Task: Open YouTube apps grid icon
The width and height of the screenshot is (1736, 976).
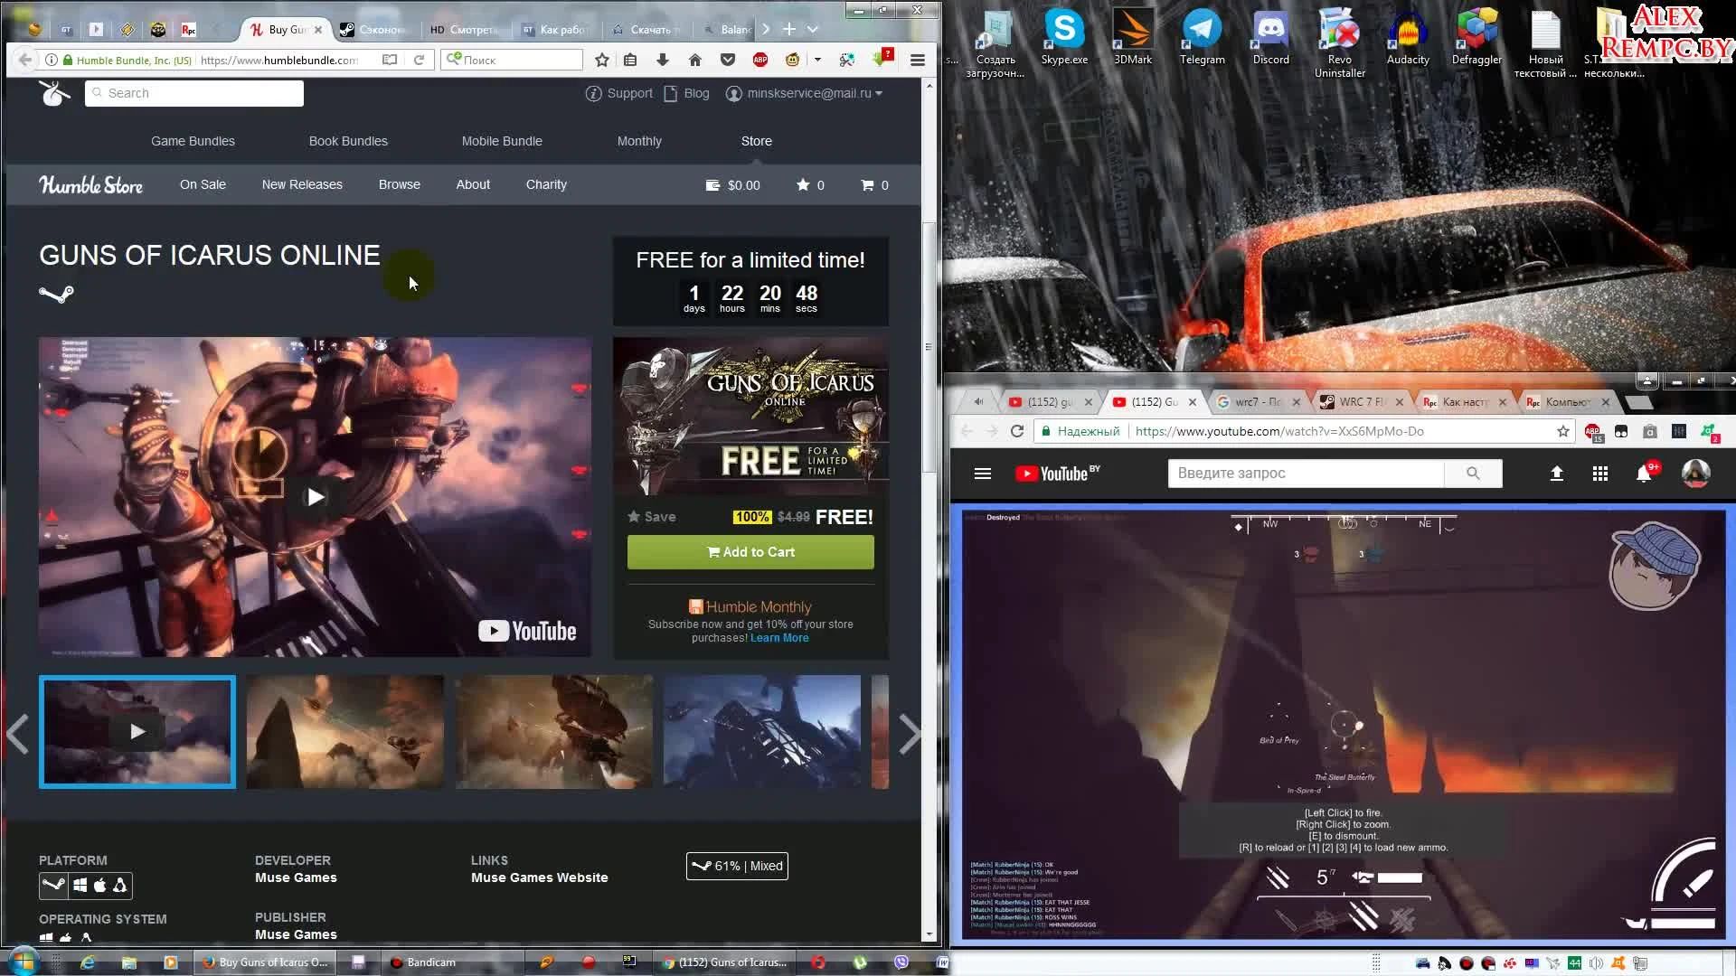Action: (1600, 474)
